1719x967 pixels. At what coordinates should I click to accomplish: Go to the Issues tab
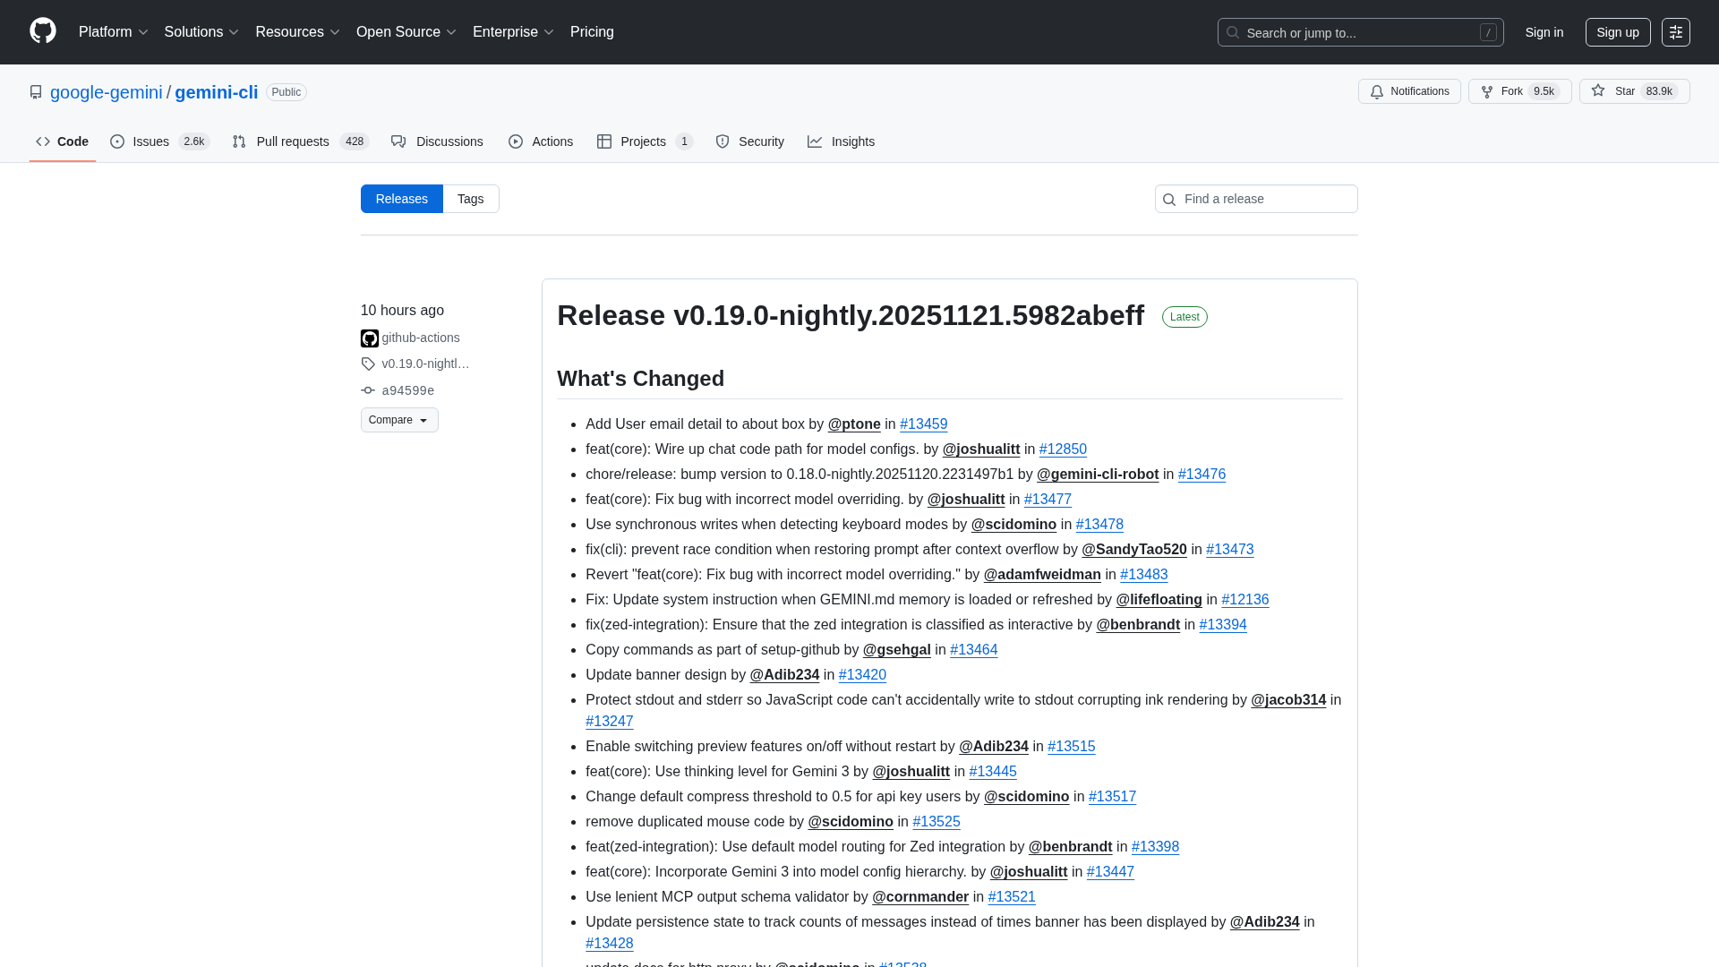(150, 141)
